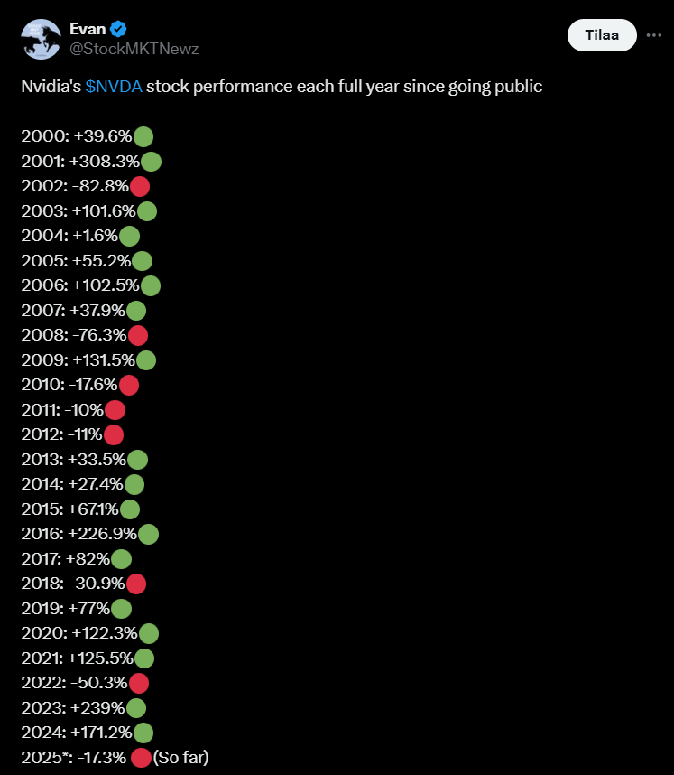Viewport: 674px width, 775px height.
Task: Click the red circle beside 2018
Action: point(136,584)
